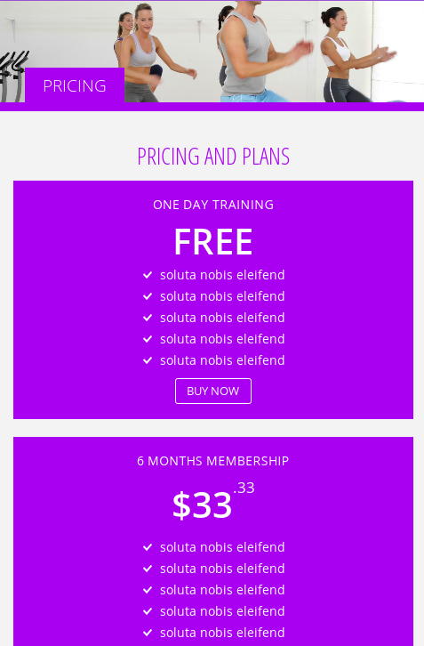Click the fitness class banner photo
Screen dimensions: 424x646
tap(212, 51)
